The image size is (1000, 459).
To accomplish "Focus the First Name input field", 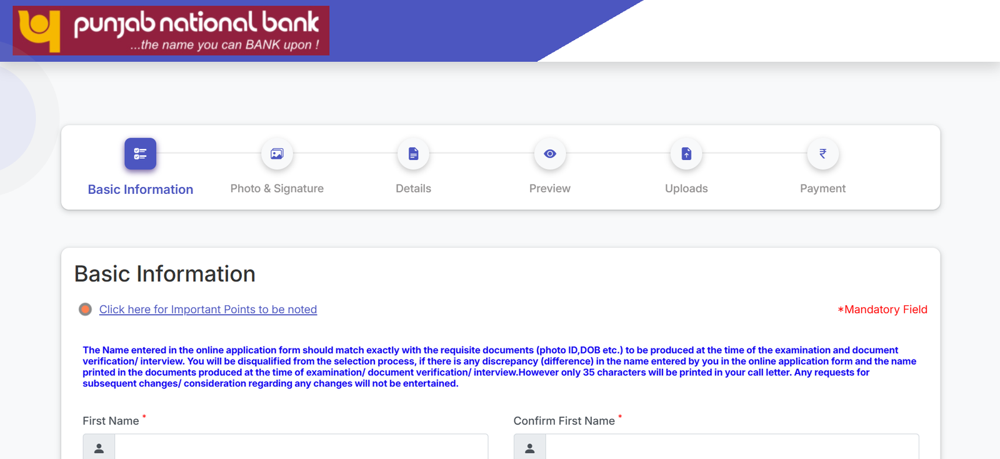I will [x=301, y=448].
